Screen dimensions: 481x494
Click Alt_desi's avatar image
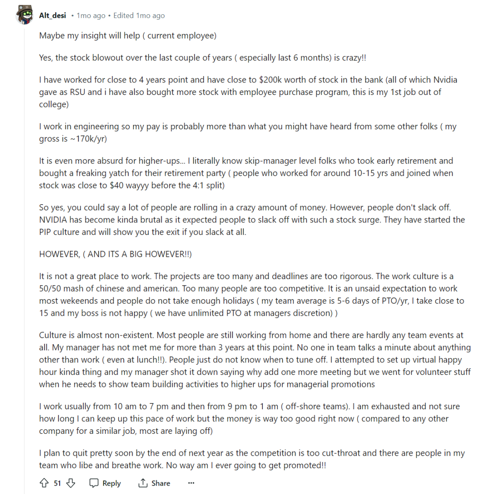click(x=24, y=16)
